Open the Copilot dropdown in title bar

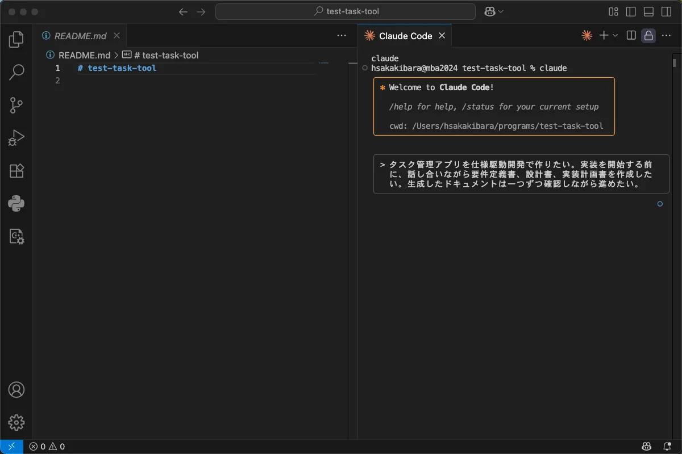(x=494, y=12)
